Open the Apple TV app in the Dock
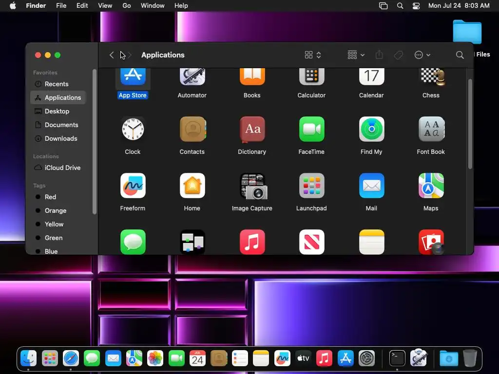Image resolution: width=499 pixels, height=374 pixels. (x=303, y=358)
